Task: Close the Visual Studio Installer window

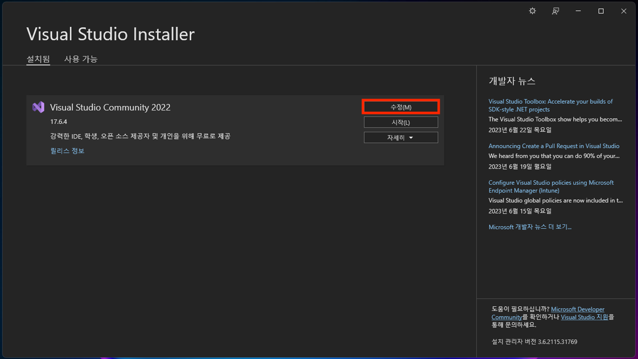Action: (624, 11)
